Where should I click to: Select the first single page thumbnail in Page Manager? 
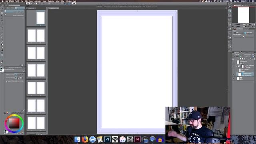click(40, 18)
